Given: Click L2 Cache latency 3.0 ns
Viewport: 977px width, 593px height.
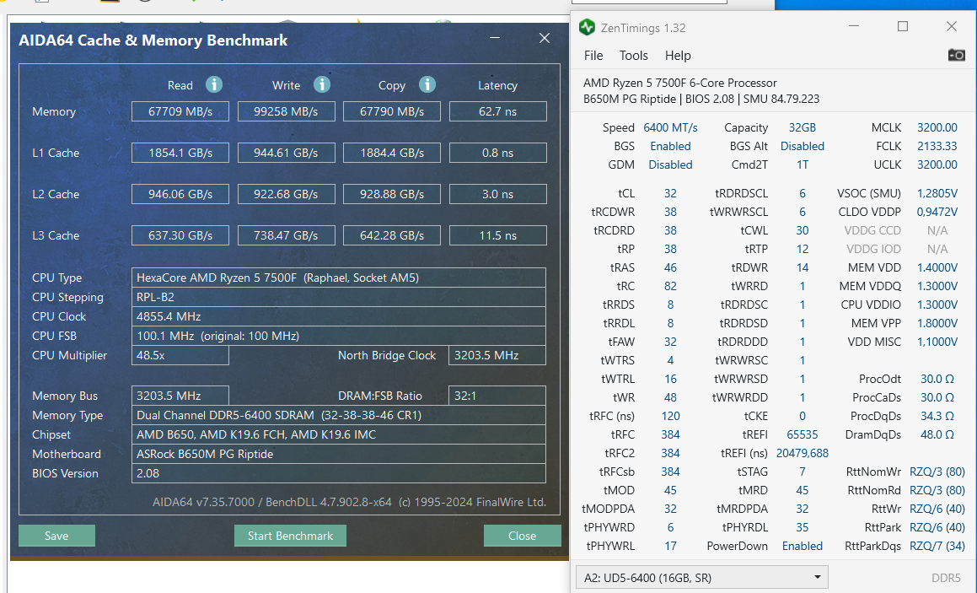Looking at the screenshot, I should pyautogui.click(x=498, y=194).
